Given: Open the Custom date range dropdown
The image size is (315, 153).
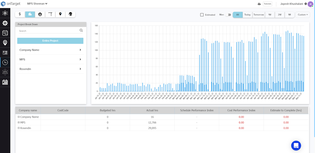Looking at the screenshot, I should tap(302, 15).
